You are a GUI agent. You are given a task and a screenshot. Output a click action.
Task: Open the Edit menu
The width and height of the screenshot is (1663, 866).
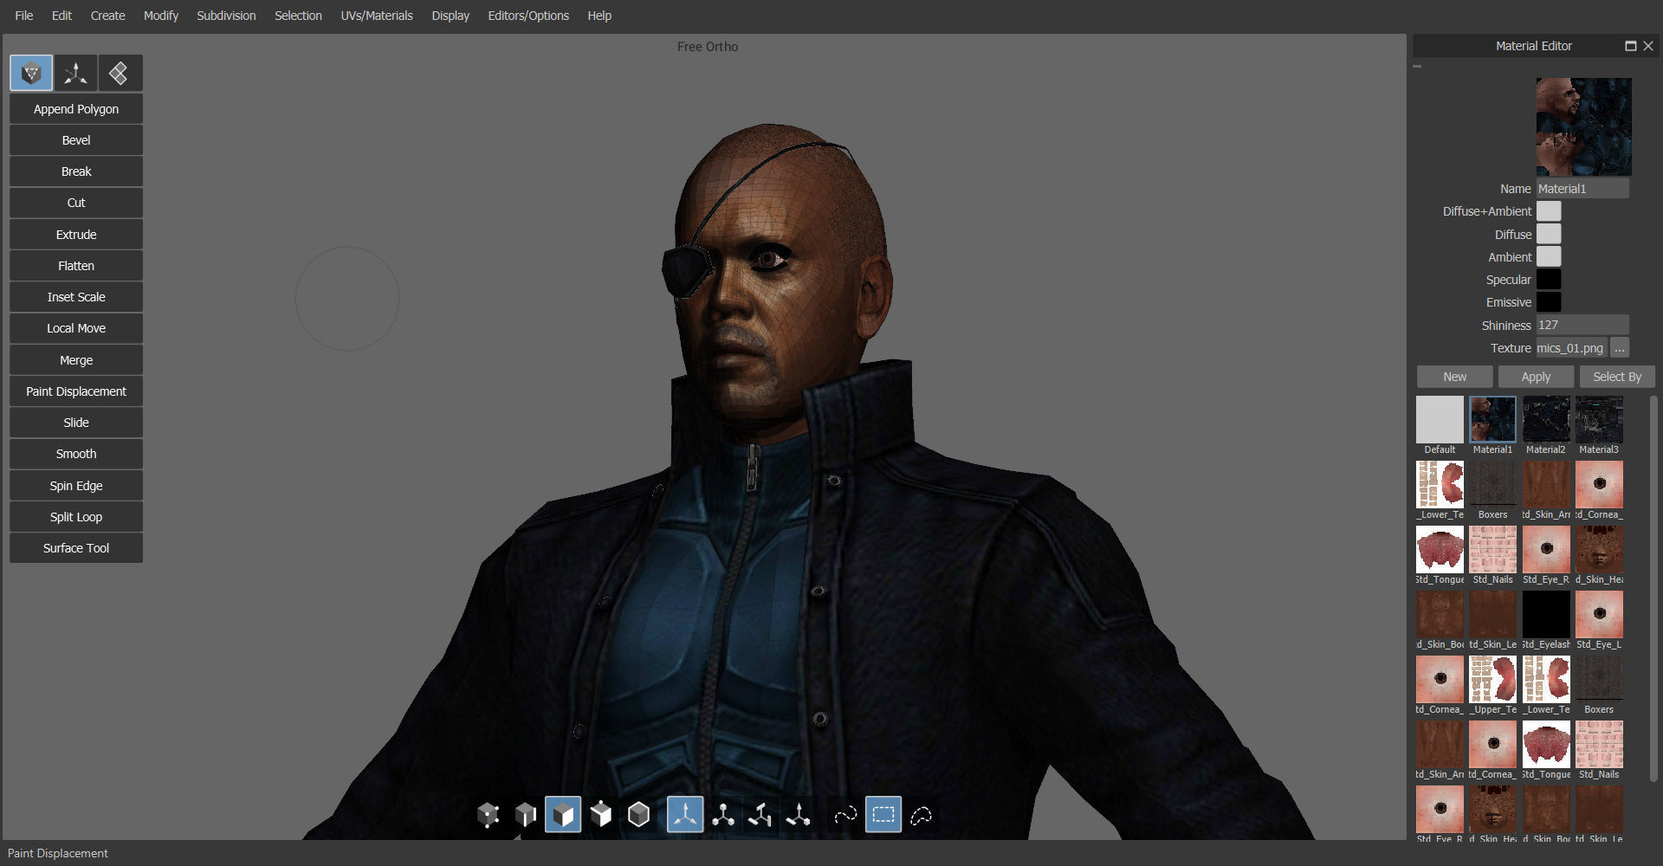[61, 16]
